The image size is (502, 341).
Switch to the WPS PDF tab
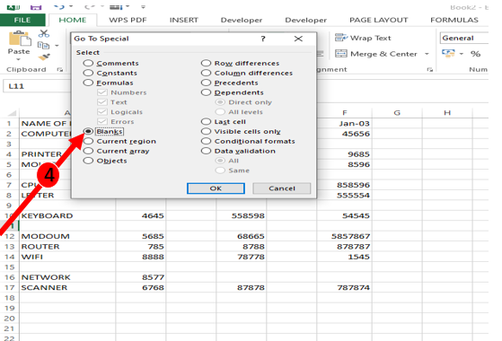click(x=128, y=20)
